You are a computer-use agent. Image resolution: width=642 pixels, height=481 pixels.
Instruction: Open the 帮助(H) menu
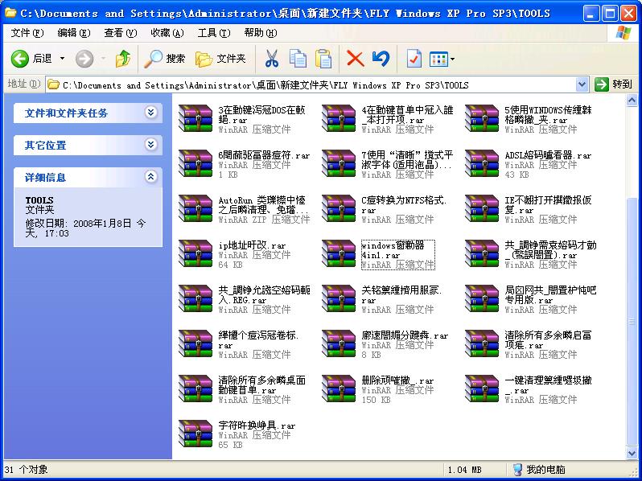[261, 33]
